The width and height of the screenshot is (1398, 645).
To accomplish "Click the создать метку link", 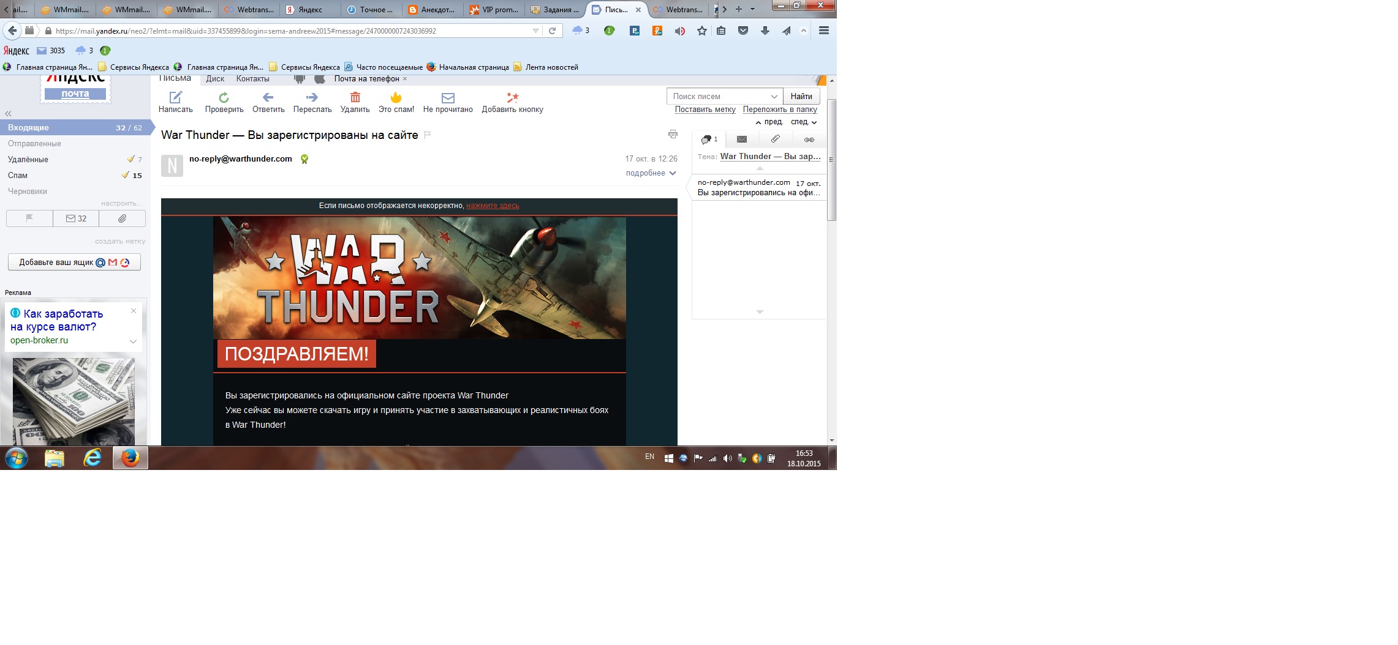I will (120, 242).
